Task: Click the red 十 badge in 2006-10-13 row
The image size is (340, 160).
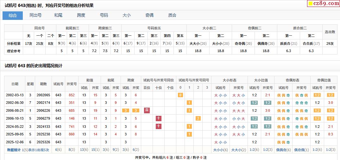Action: pyautogui.click(x=159, y=118)
